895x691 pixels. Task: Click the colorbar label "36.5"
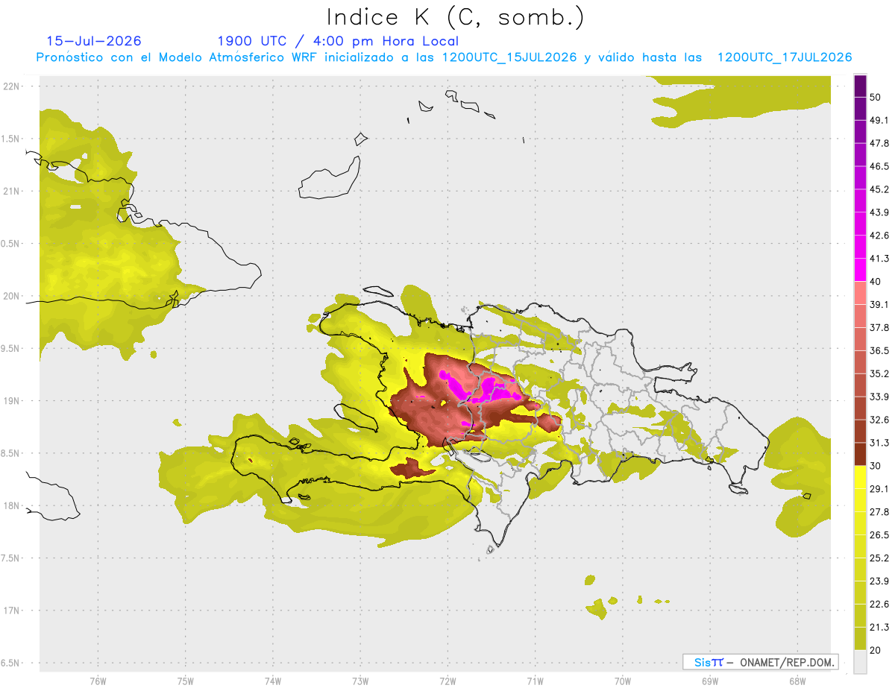(x=879, y=350)
